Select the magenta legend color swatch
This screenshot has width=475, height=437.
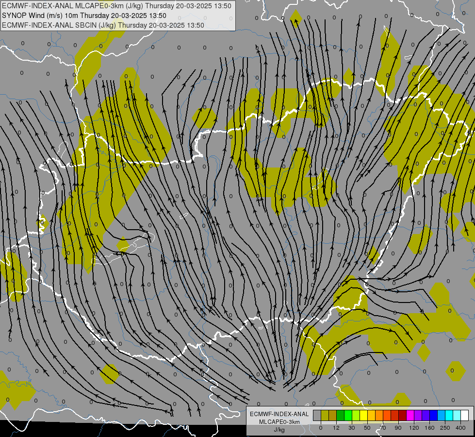coord(410,415)
